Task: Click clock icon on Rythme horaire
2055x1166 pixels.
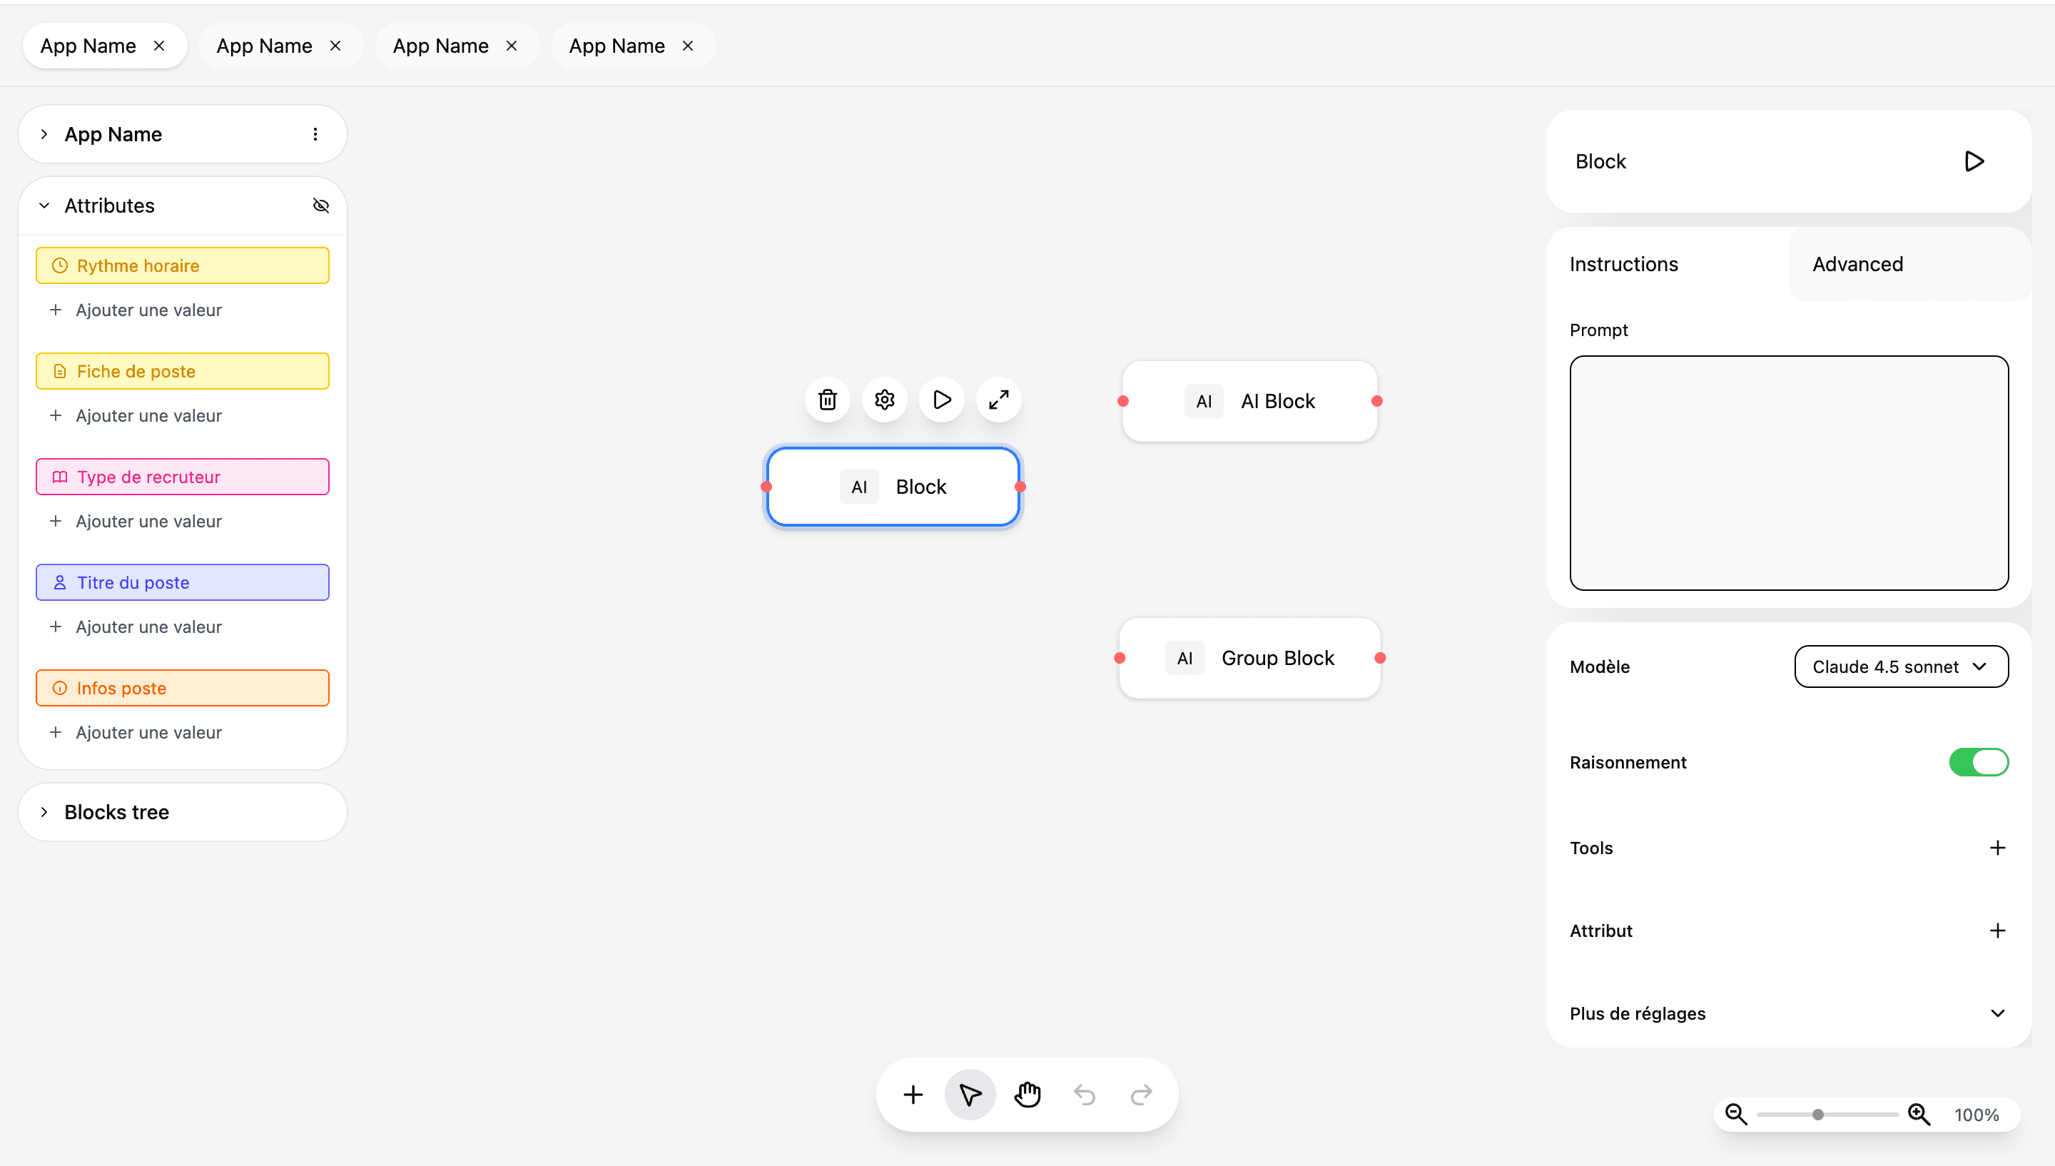Action: click(59, 266)
